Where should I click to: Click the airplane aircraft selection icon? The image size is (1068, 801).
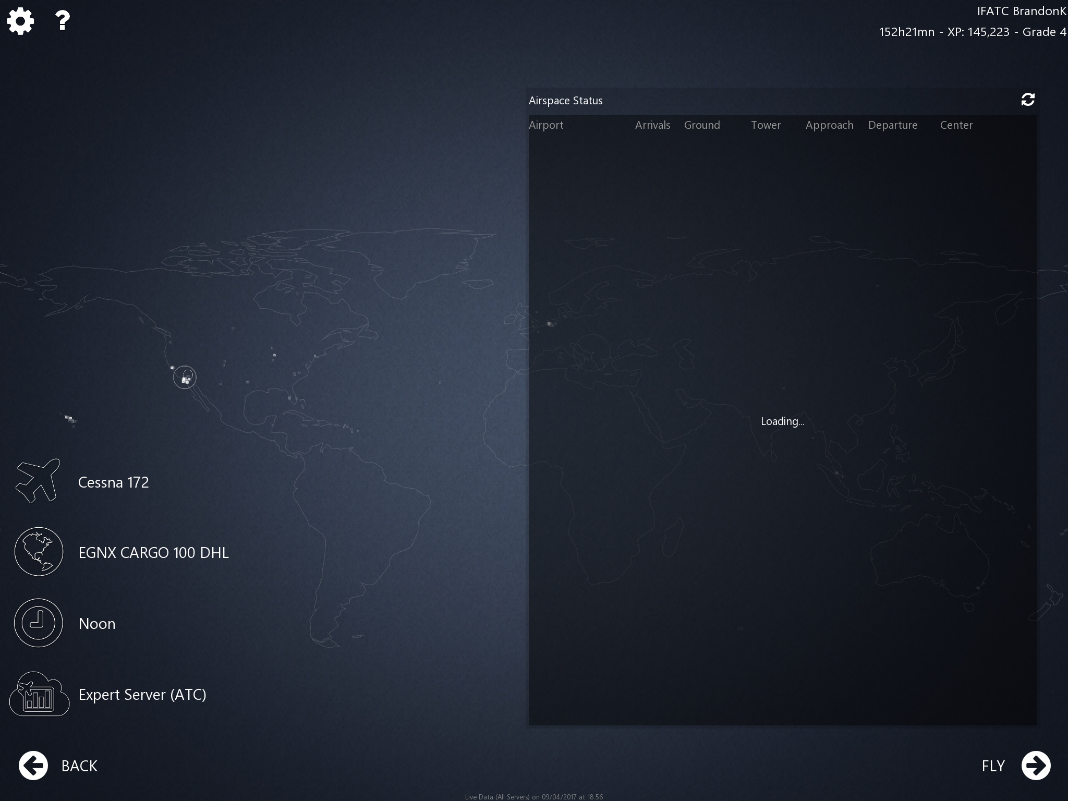coord(38,481)
